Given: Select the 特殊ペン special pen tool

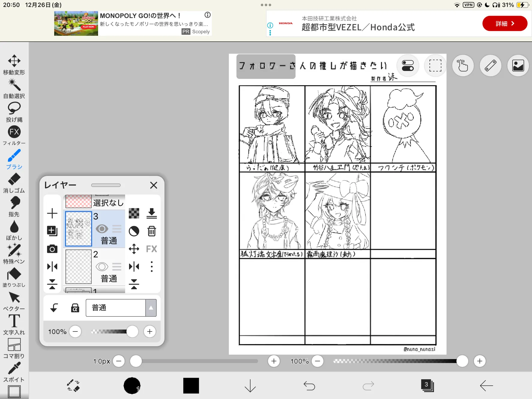Looking at the screenshot, I should tap(14, 254).
